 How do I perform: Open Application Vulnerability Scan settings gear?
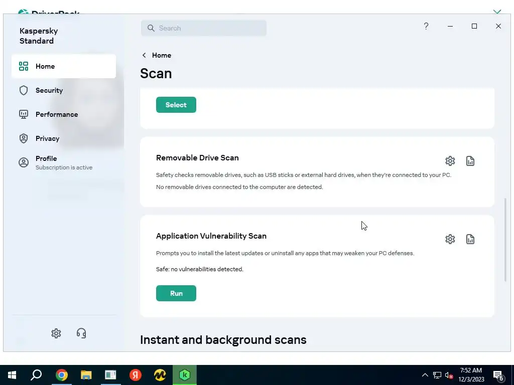point(450,239)
